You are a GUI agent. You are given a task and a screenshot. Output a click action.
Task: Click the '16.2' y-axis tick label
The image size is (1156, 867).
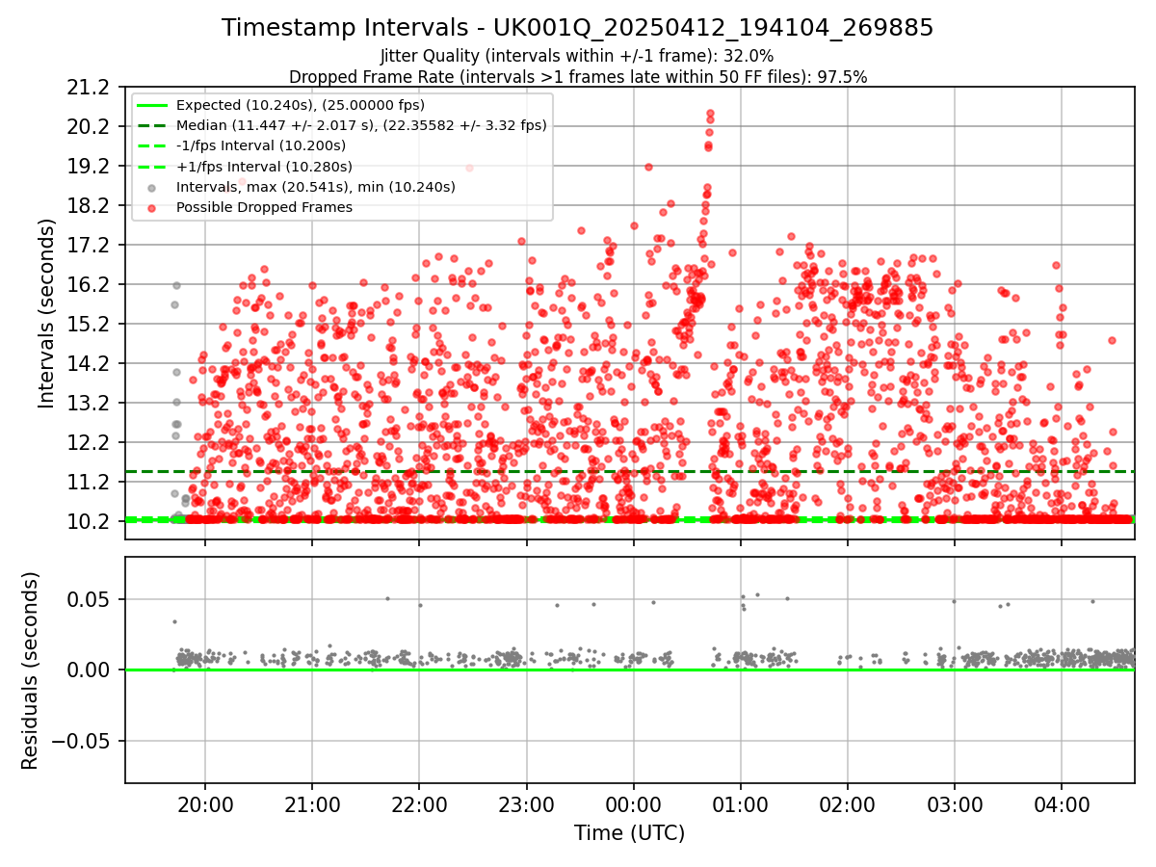[90, 285]
